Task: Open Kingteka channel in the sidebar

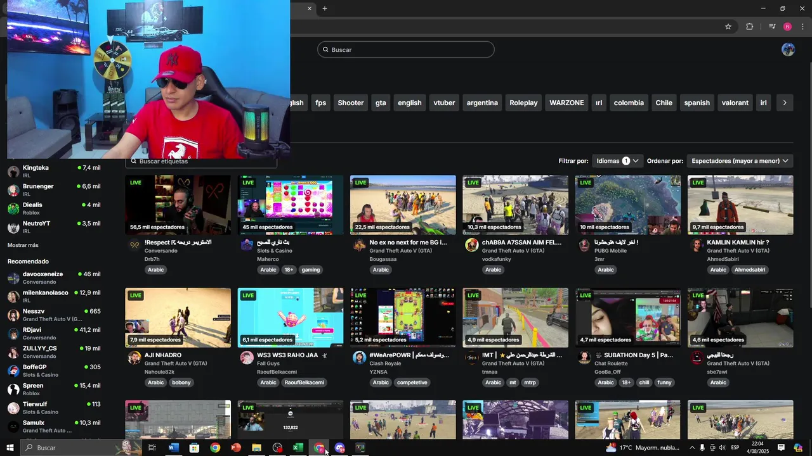Action: tap(54, 171)
